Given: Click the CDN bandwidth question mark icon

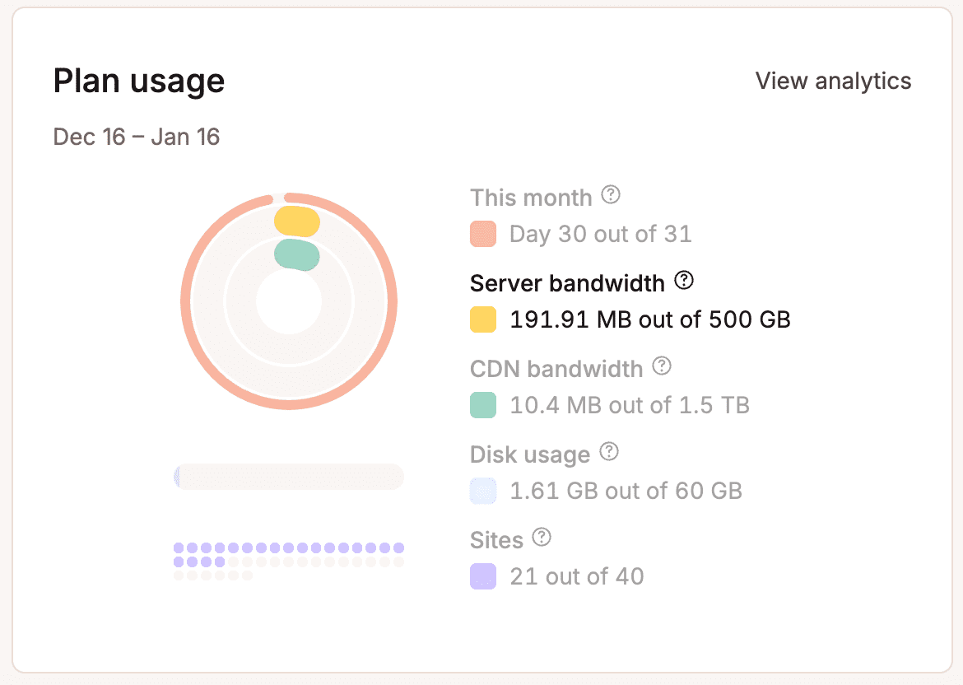Looking at the screenshot, I should 661,366.
